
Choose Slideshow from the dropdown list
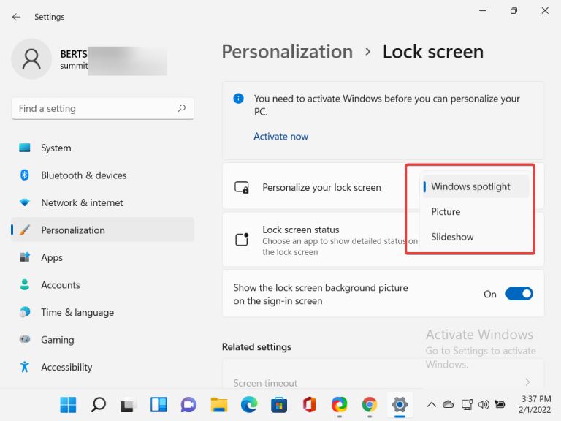pyautogui.click(x=476, y=237)
